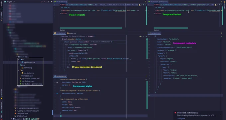Select cl_components.services.yml in project tree
The height and width of the screenshot is (120, 226).
(27, 111)
